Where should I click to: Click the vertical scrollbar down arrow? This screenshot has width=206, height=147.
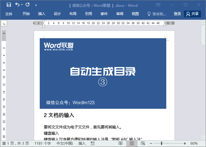pos(203,137)
